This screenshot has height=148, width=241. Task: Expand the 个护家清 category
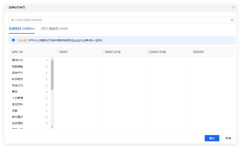pos(30,98)
